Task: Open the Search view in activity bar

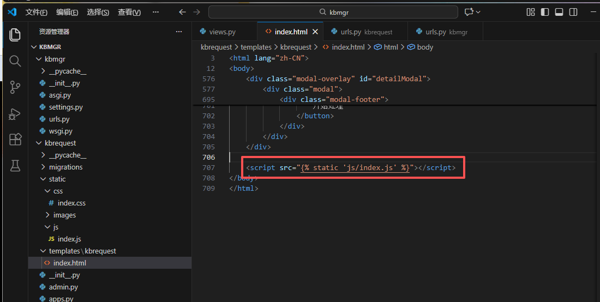Action: tap(15, 61)
